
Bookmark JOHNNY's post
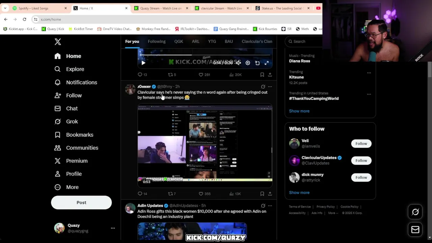pos(262,194)
